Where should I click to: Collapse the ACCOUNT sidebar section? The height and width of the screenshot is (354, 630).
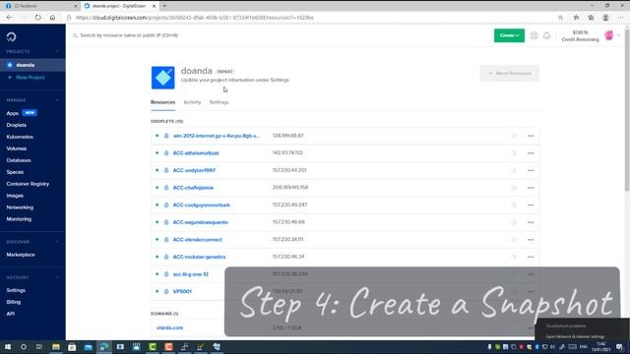tap(57, 277)
